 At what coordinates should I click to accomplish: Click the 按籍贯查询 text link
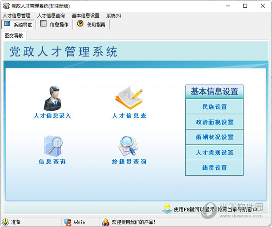point(129,162)
